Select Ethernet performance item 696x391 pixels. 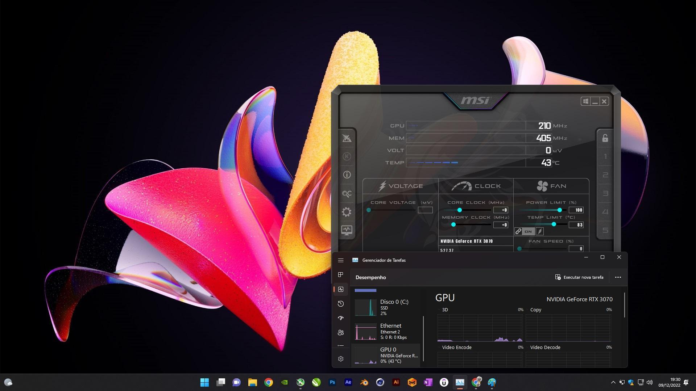pyautogui.click(x=386, y=331)
